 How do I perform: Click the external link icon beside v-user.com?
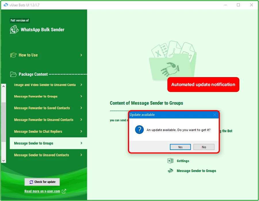click(x=64, y=191)
